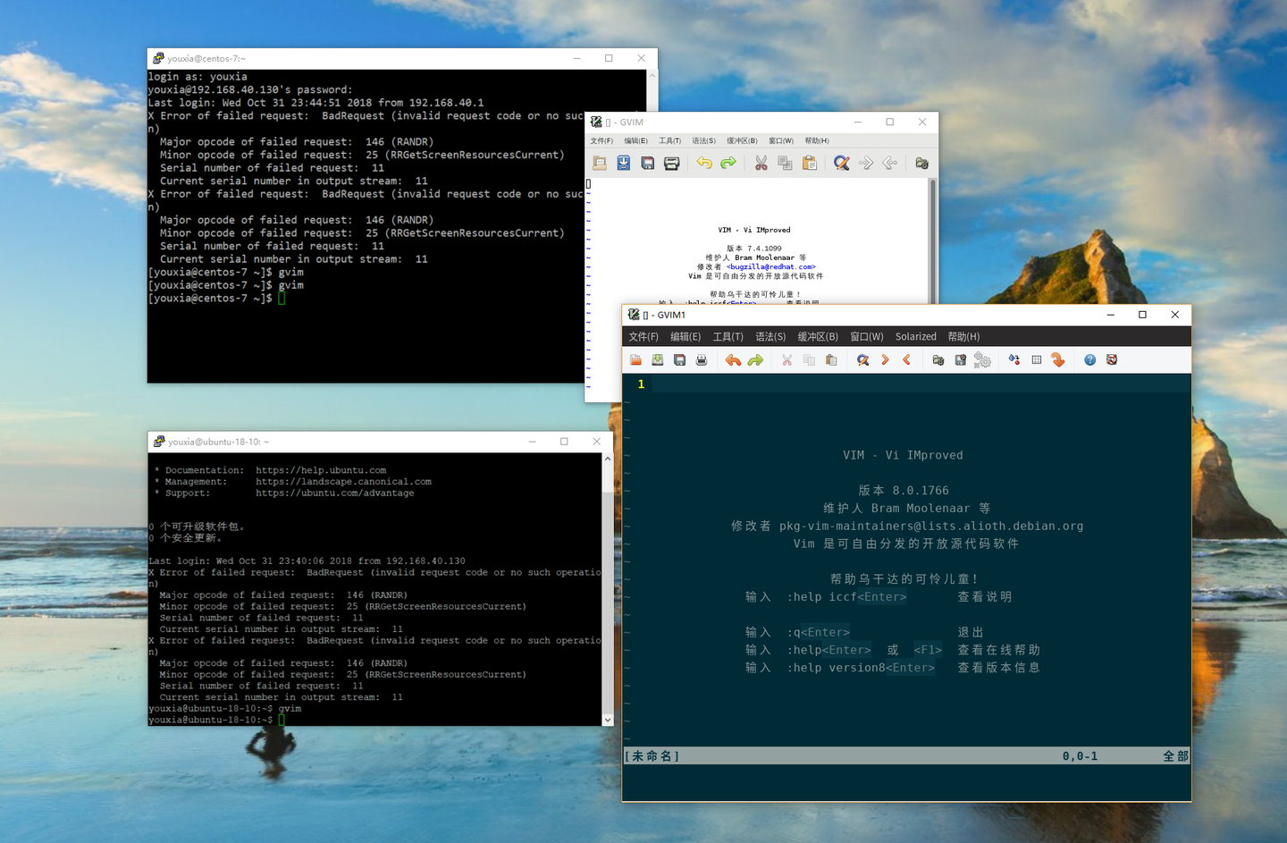Undo the last change with the undo arrow
Screen dimensions: 1287x843
click(x=733, y=359)
